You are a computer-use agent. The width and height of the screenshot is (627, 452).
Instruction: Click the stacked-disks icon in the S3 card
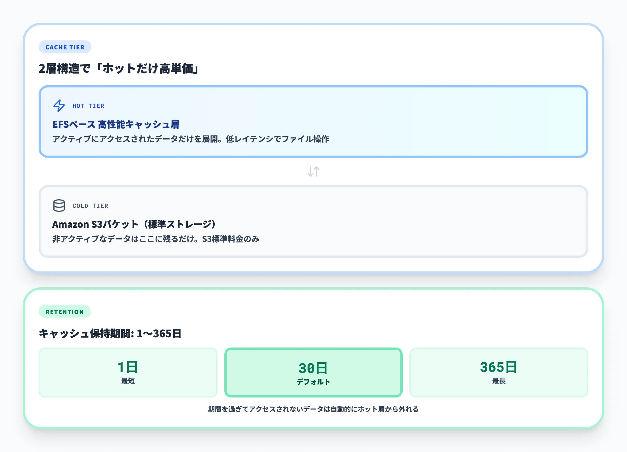click(x=59, y=206)
